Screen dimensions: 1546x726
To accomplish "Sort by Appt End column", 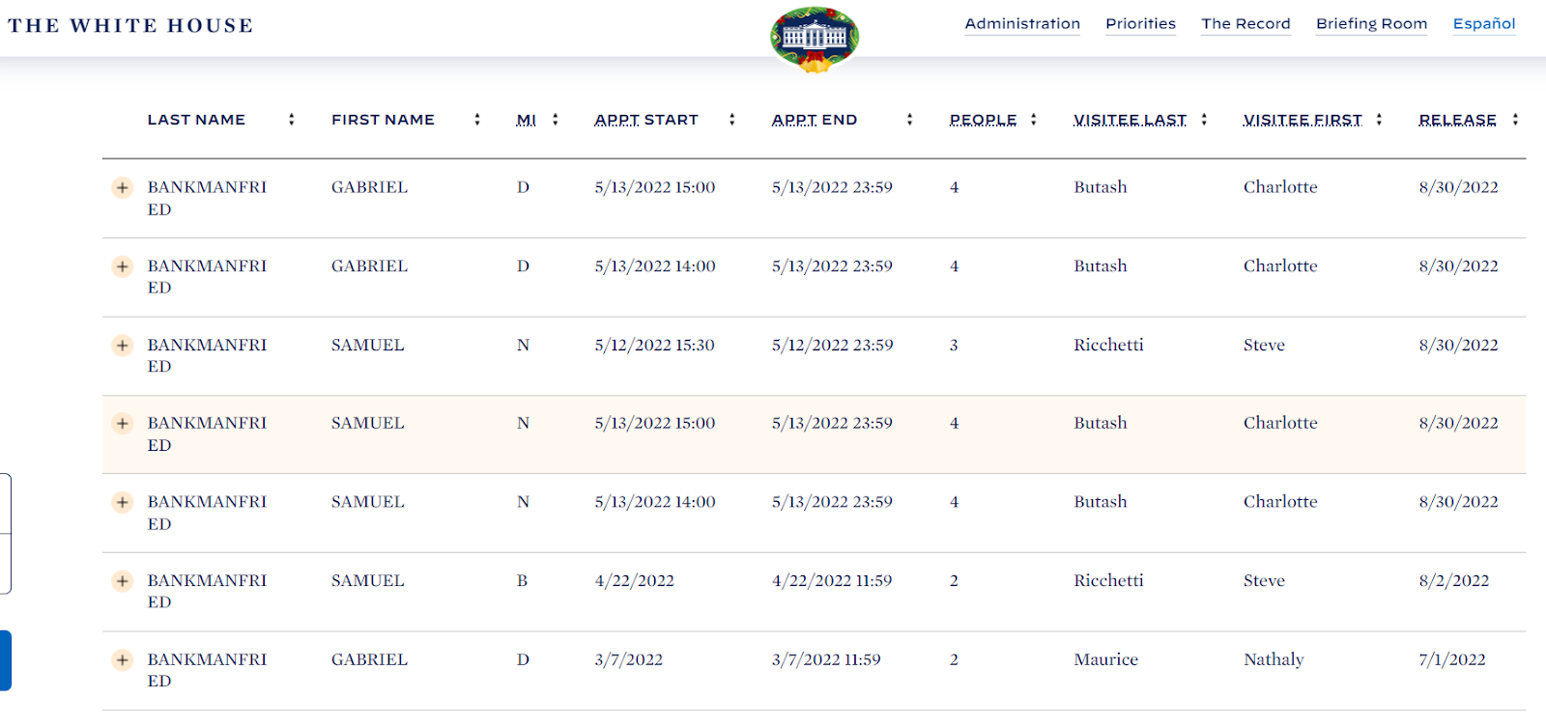I will coord(815,120).
